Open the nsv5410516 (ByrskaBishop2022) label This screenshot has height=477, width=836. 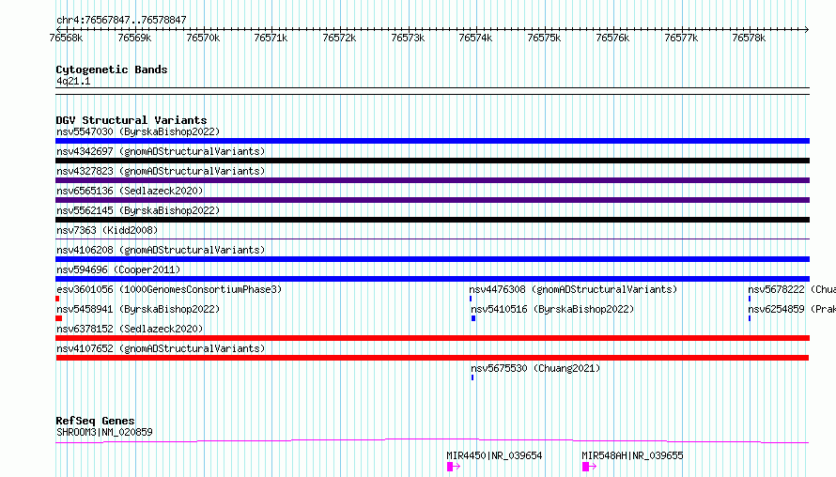point(552,309)
